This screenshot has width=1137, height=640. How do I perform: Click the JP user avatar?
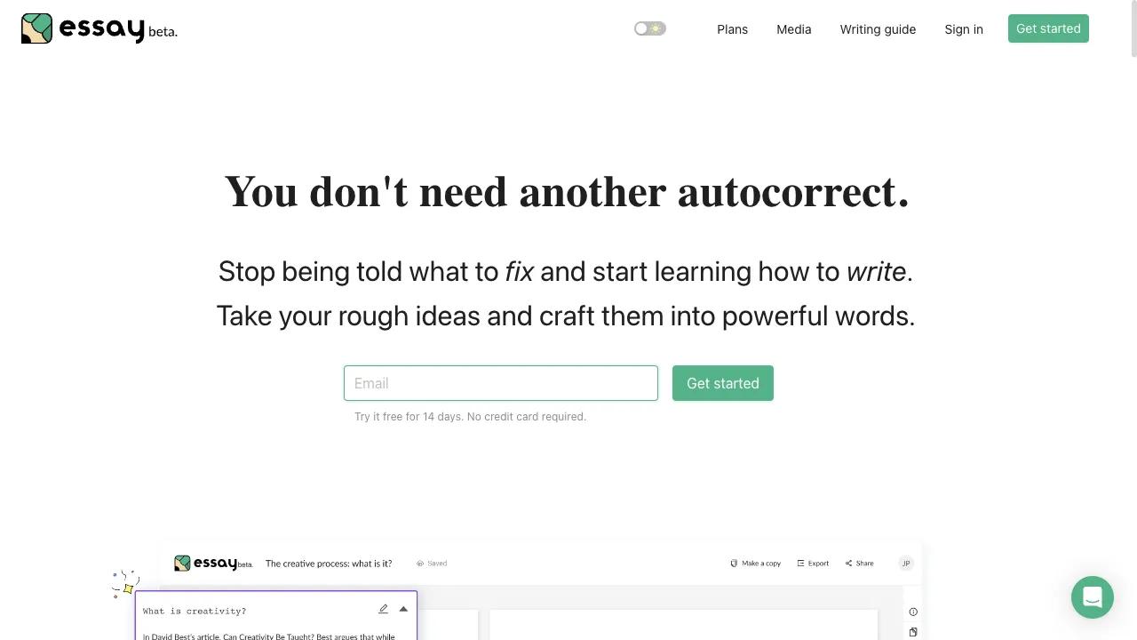(906, 563)
